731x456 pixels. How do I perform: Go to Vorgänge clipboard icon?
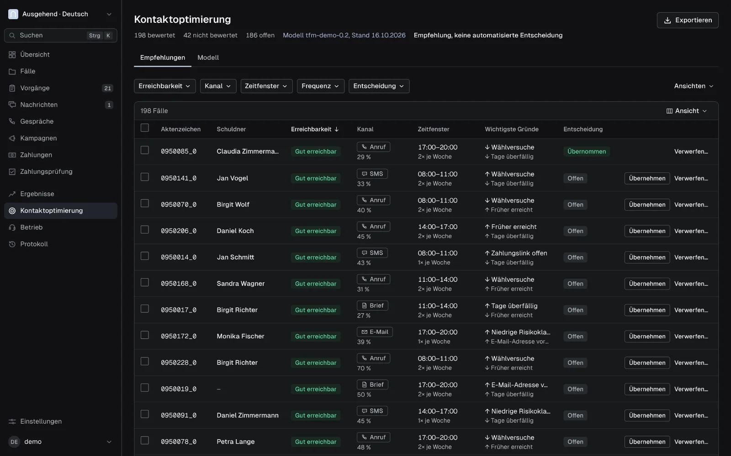coord(12,88)
